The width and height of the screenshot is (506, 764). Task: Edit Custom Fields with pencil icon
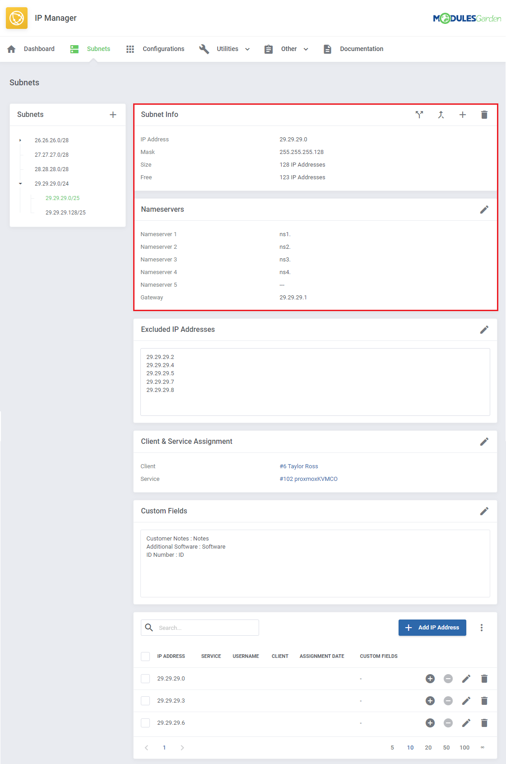[x=484, y=511]
